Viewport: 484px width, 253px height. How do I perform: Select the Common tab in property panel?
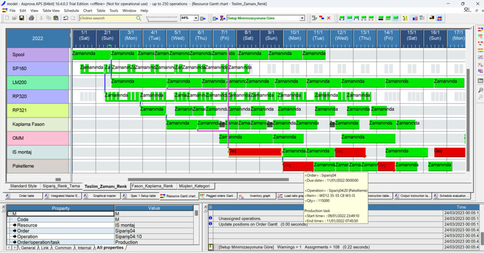[63, 248]
